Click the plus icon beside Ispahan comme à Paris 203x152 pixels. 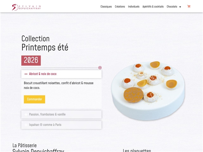point(26,125)
